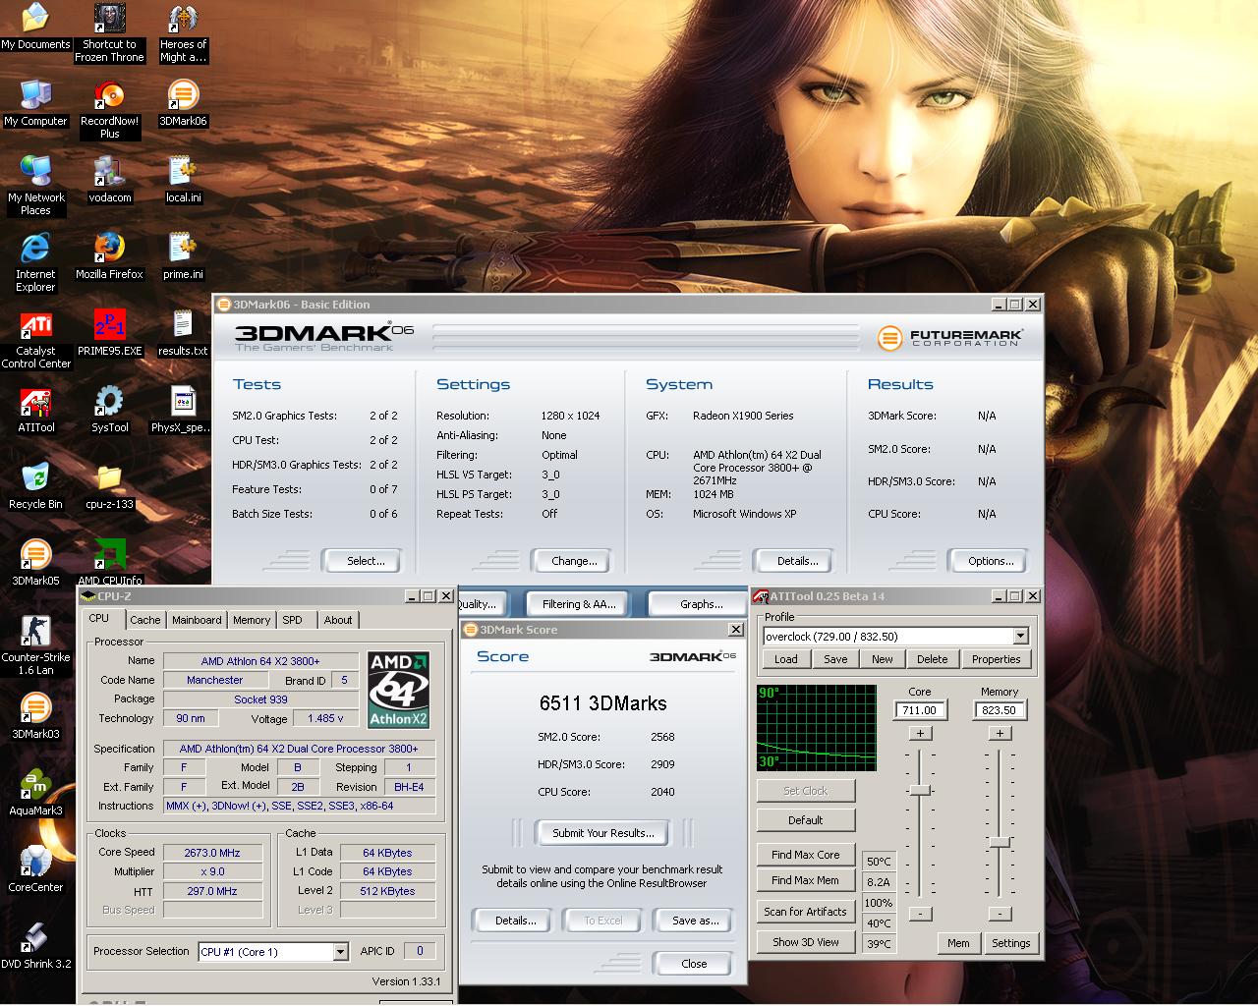Click the Core clock slider handle
Viewport: 1258px width, 1006px height.
coord(920,790)
